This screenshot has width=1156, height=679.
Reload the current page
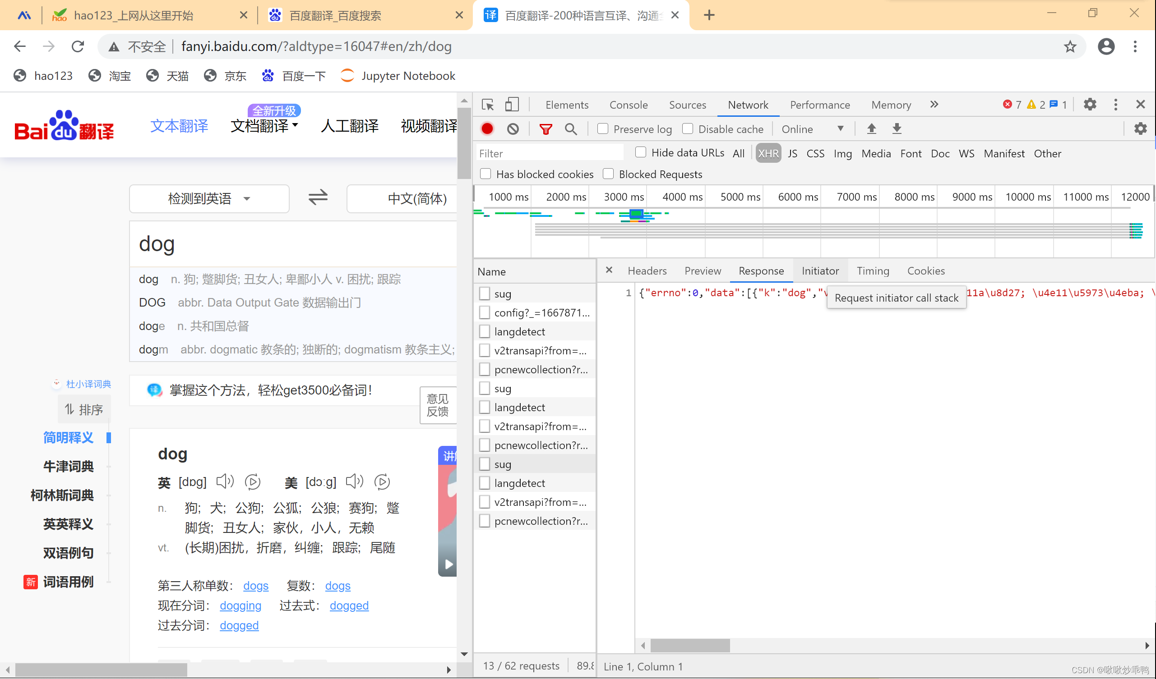tap(78, 46)
